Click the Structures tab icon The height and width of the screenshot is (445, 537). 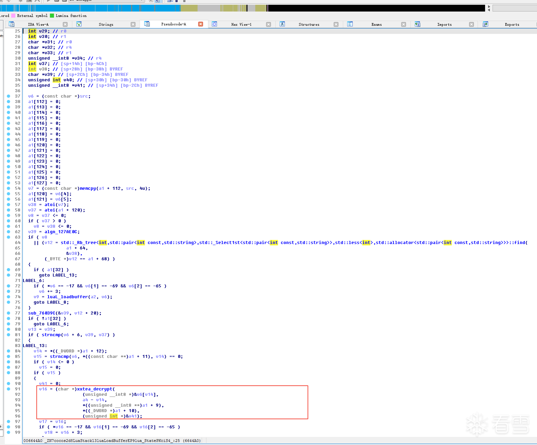click(282, 24)
